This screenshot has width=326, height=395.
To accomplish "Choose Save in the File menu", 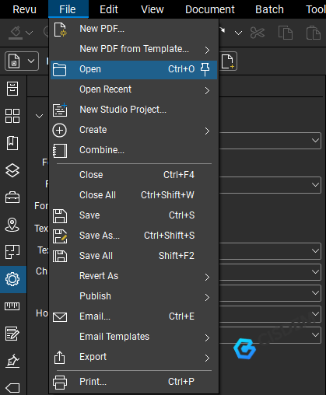I will (134, 215).
